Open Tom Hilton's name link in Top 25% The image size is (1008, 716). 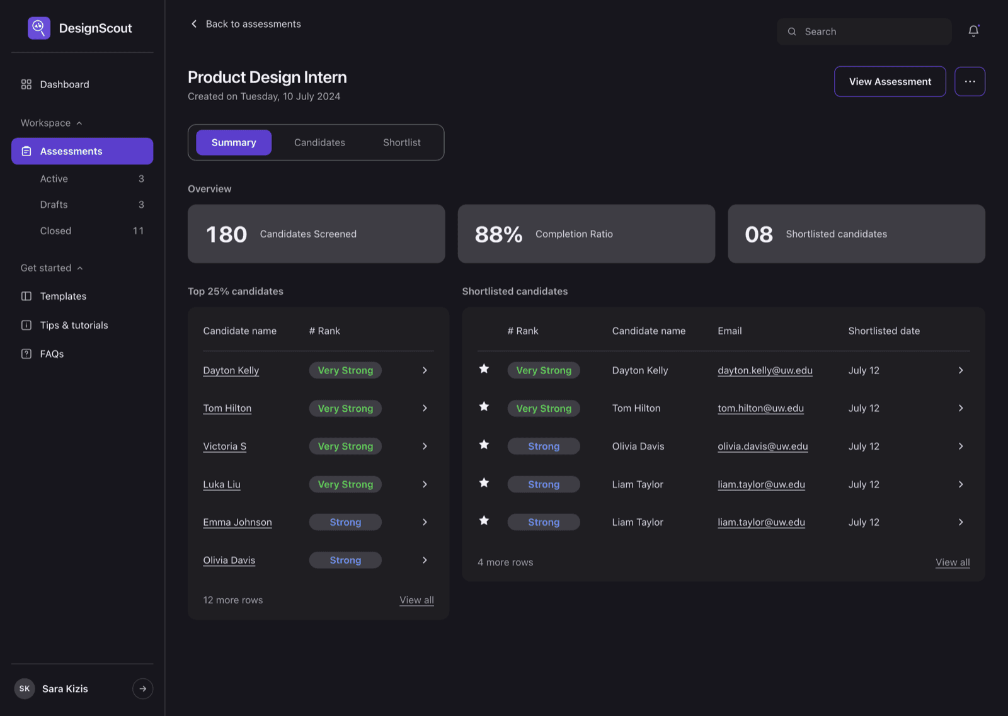coord(227,408)
